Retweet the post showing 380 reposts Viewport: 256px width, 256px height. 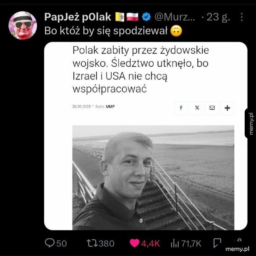(92, 243)
